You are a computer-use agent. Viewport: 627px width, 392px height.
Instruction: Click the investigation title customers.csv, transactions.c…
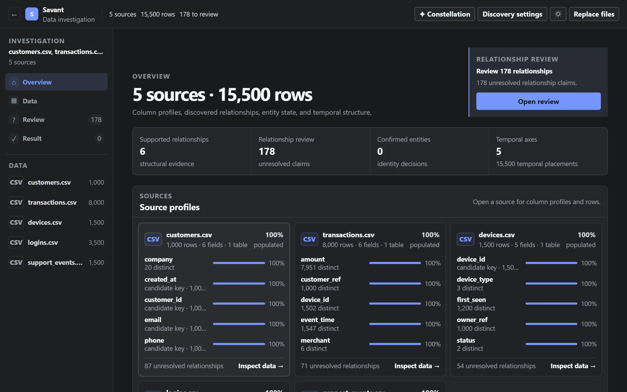point(56,52)
